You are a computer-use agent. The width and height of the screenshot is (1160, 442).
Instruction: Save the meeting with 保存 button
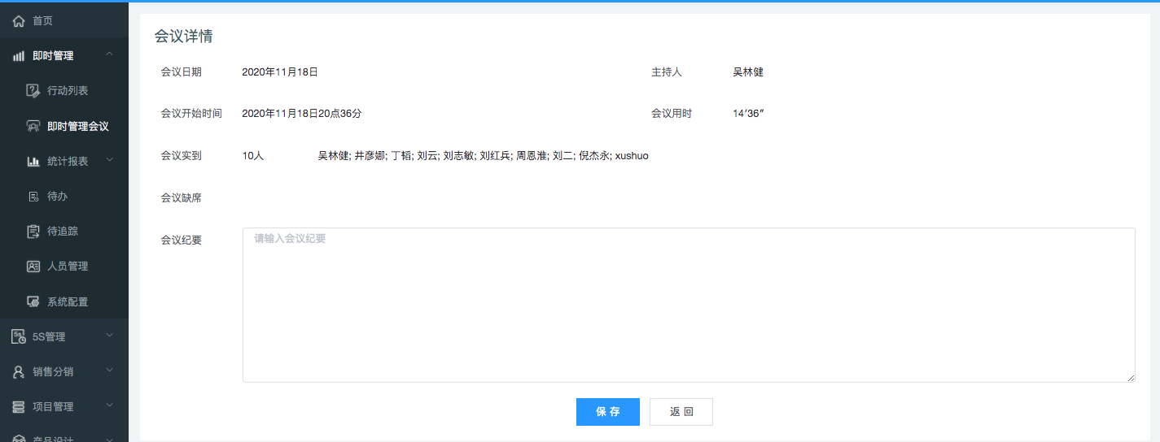coord(607,412)
